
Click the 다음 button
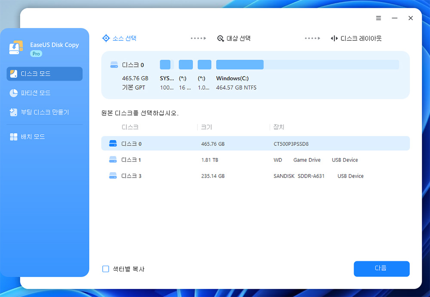pyautogui.click(x=381, y=269)
